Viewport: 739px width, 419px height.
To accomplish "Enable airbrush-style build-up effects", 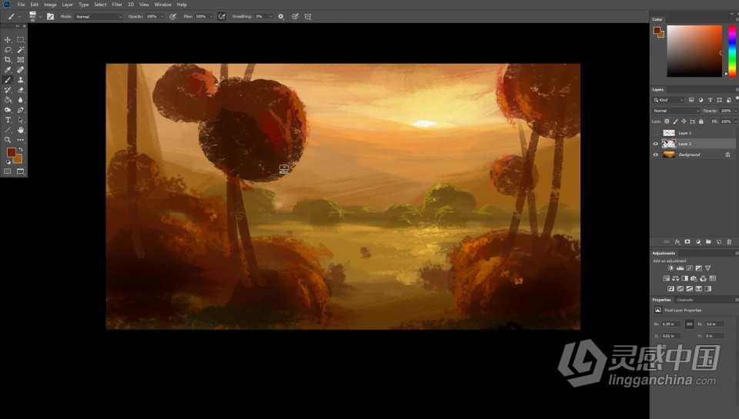I will 222,16.
